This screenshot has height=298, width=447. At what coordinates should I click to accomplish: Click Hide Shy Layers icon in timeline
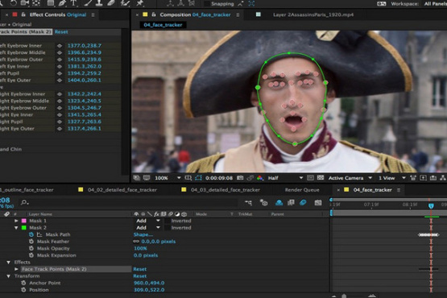279,202
